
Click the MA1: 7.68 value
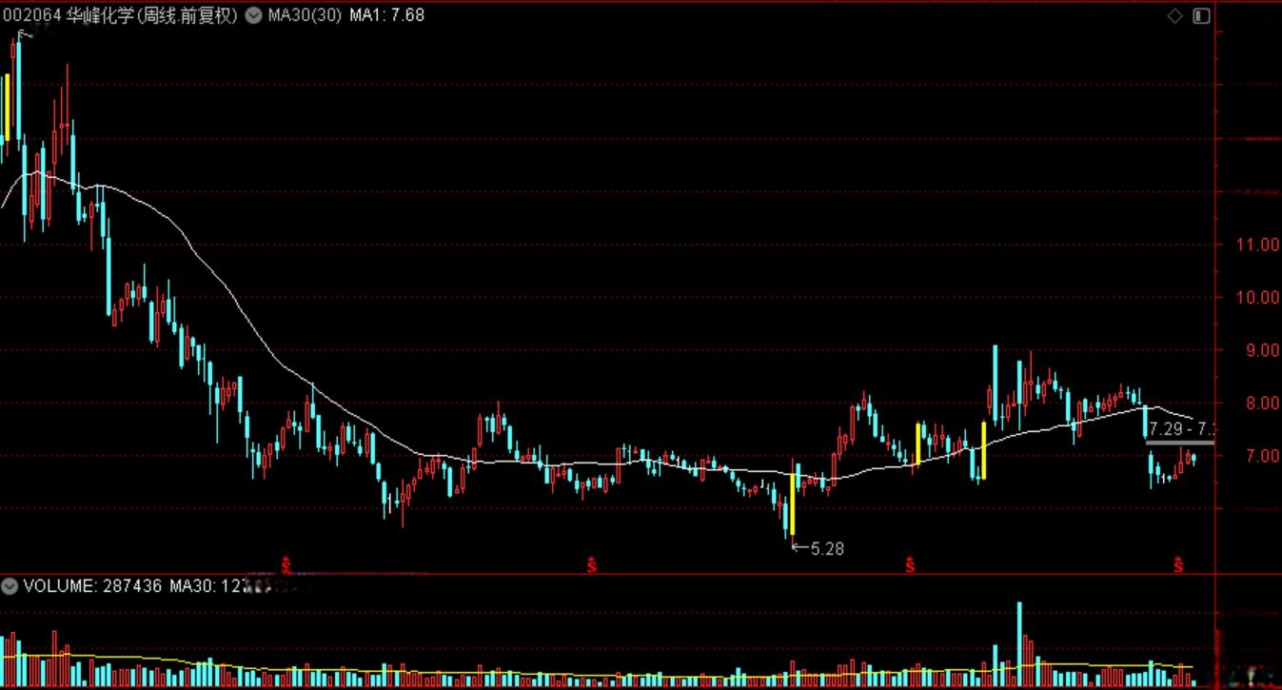[x=387, y=15]
